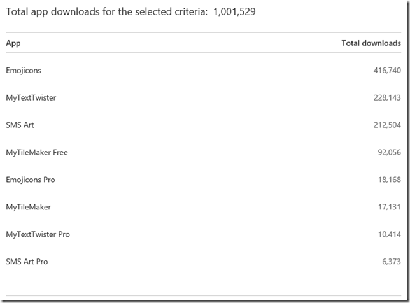Screen dimensions: 410x303
Task: Select the SMS Art Pro app
Action: tap(27, 262)
